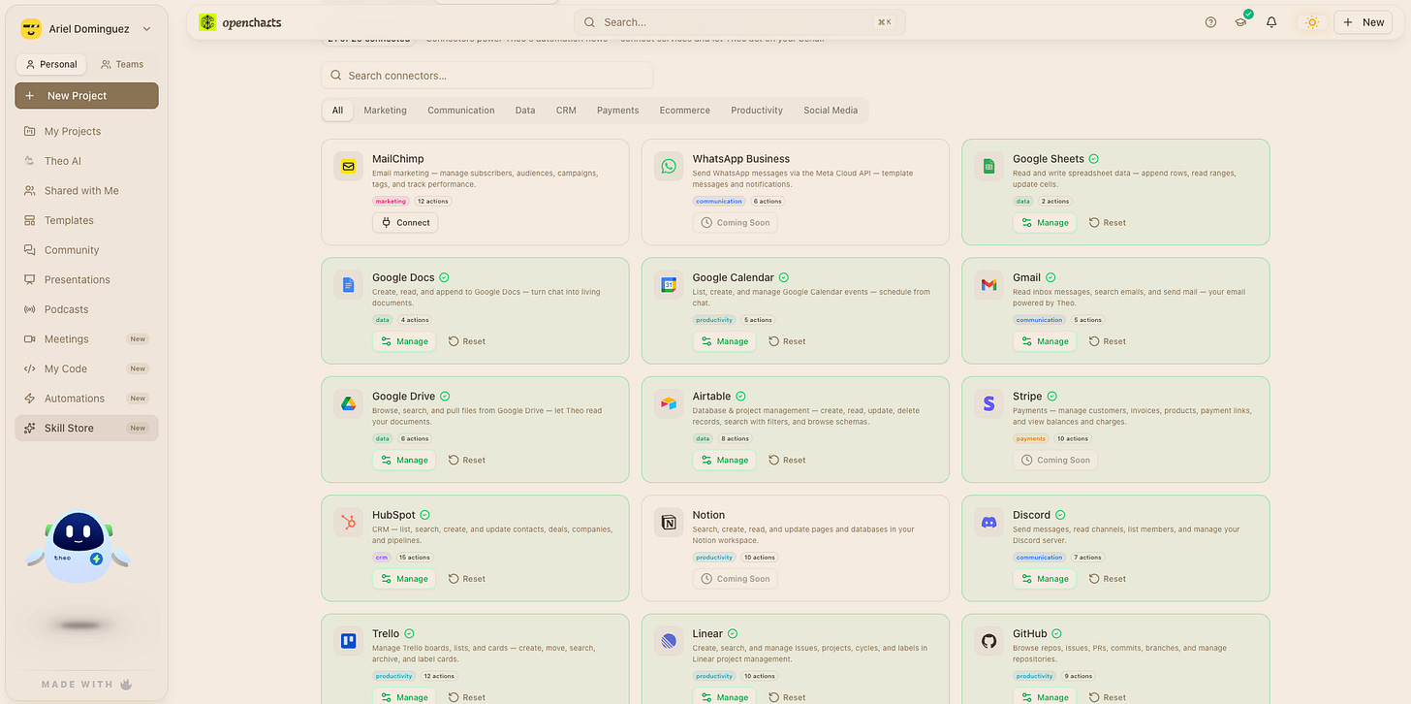Click the New Project button

tap(86, 96)
